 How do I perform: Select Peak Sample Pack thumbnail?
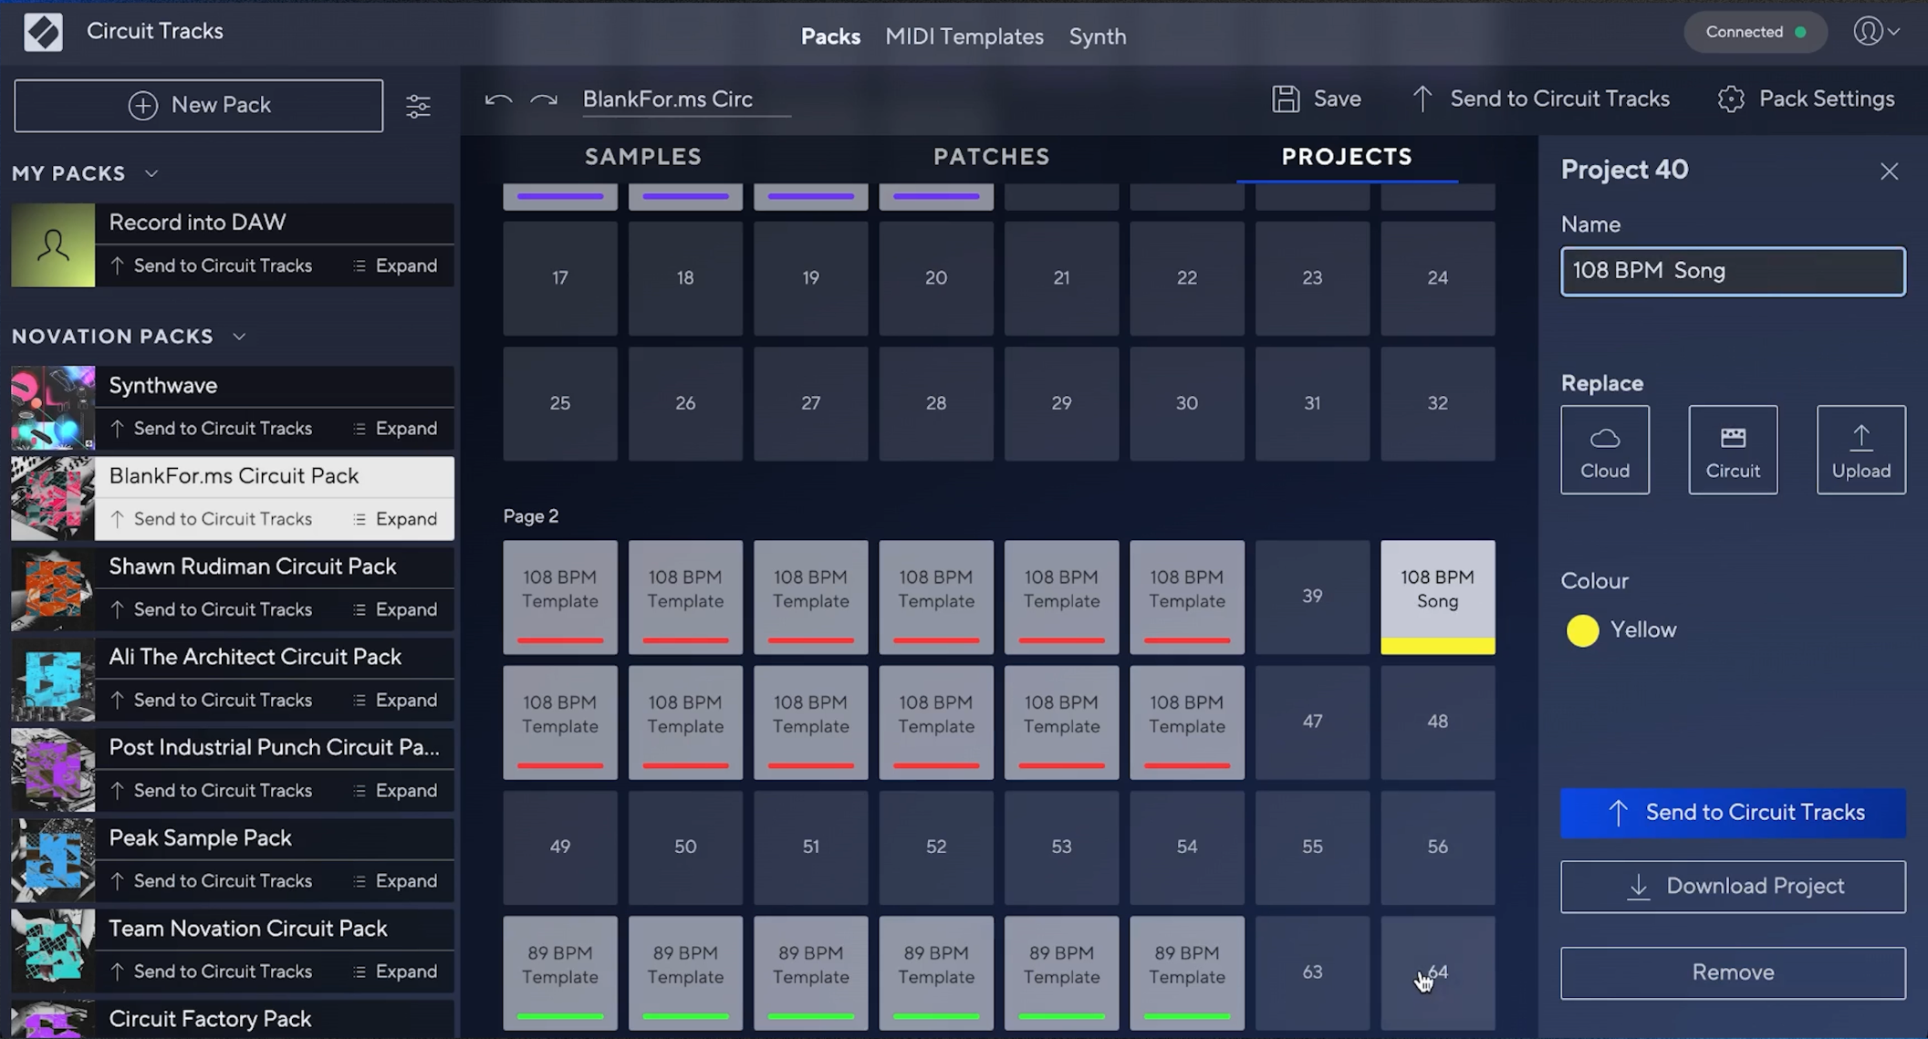click(53, 860)
